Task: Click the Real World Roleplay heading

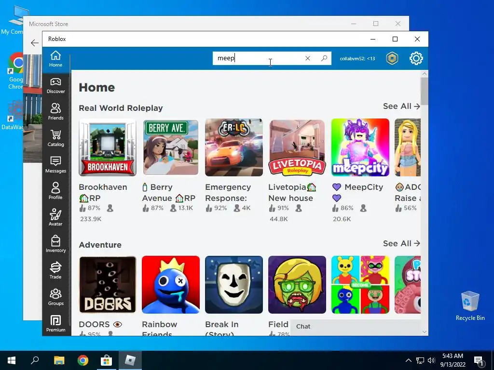Action: pos(121,108)
